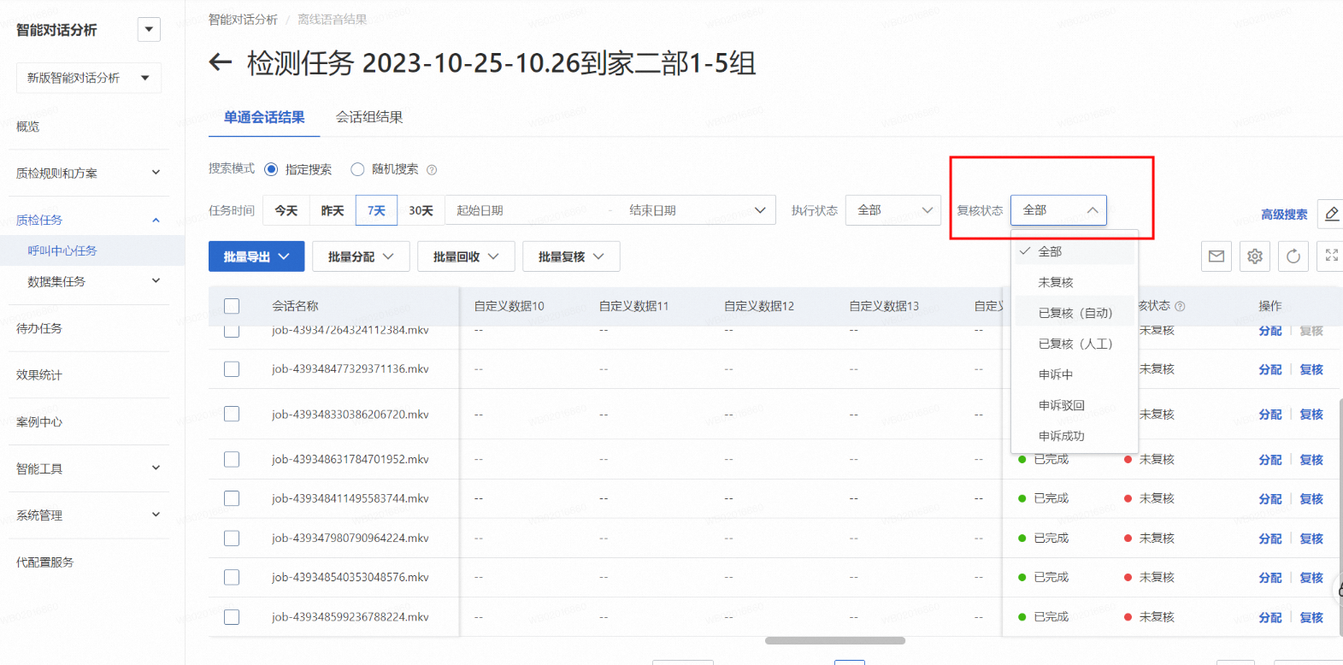Click the refresh icon button
Screen dimensions: 1343x665
pos(1293,256)
